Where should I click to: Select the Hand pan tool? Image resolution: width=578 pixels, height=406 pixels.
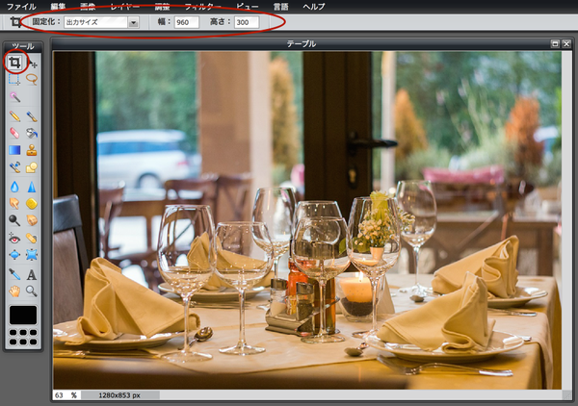pos(14,292)
